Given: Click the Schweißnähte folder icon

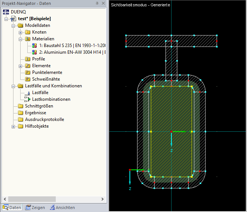Looking at the screenshot, I should (28, 79).
